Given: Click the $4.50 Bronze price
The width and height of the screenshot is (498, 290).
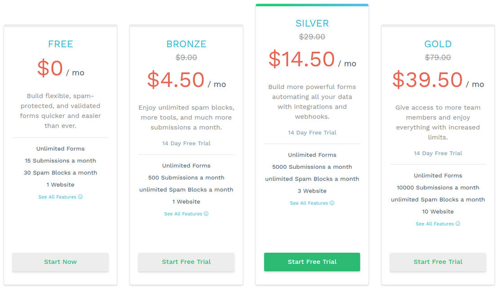Looking at the screenshot, I should pyautogui.click(x=176, y=80).
